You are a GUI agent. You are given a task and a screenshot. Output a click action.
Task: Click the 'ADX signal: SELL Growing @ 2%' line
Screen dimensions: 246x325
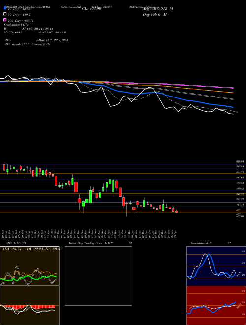click(27, 44)
